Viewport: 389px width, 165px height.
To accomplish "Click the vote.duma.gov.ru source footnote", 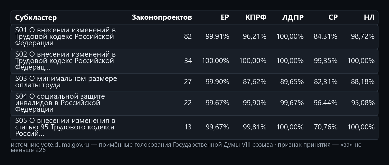I will [186, 147].
